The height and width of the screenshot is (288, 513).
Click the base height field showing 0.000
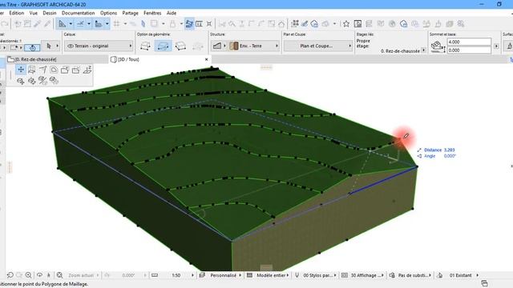point(469,50)
